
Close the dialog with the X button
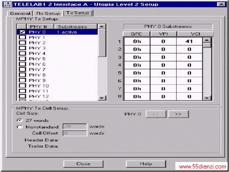pyautogui.click(x=221, y=4)
